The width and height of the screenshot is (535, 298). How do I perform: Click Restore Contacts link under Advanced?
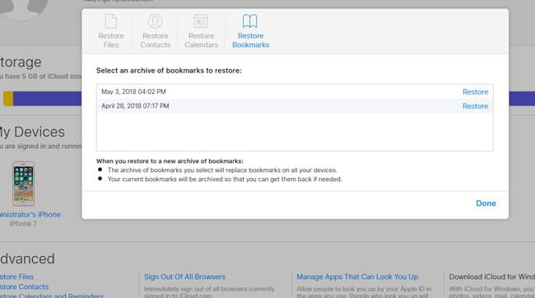pos(24,286)
